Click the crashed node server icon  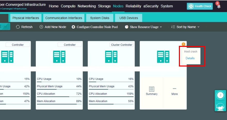coord(163,57)
